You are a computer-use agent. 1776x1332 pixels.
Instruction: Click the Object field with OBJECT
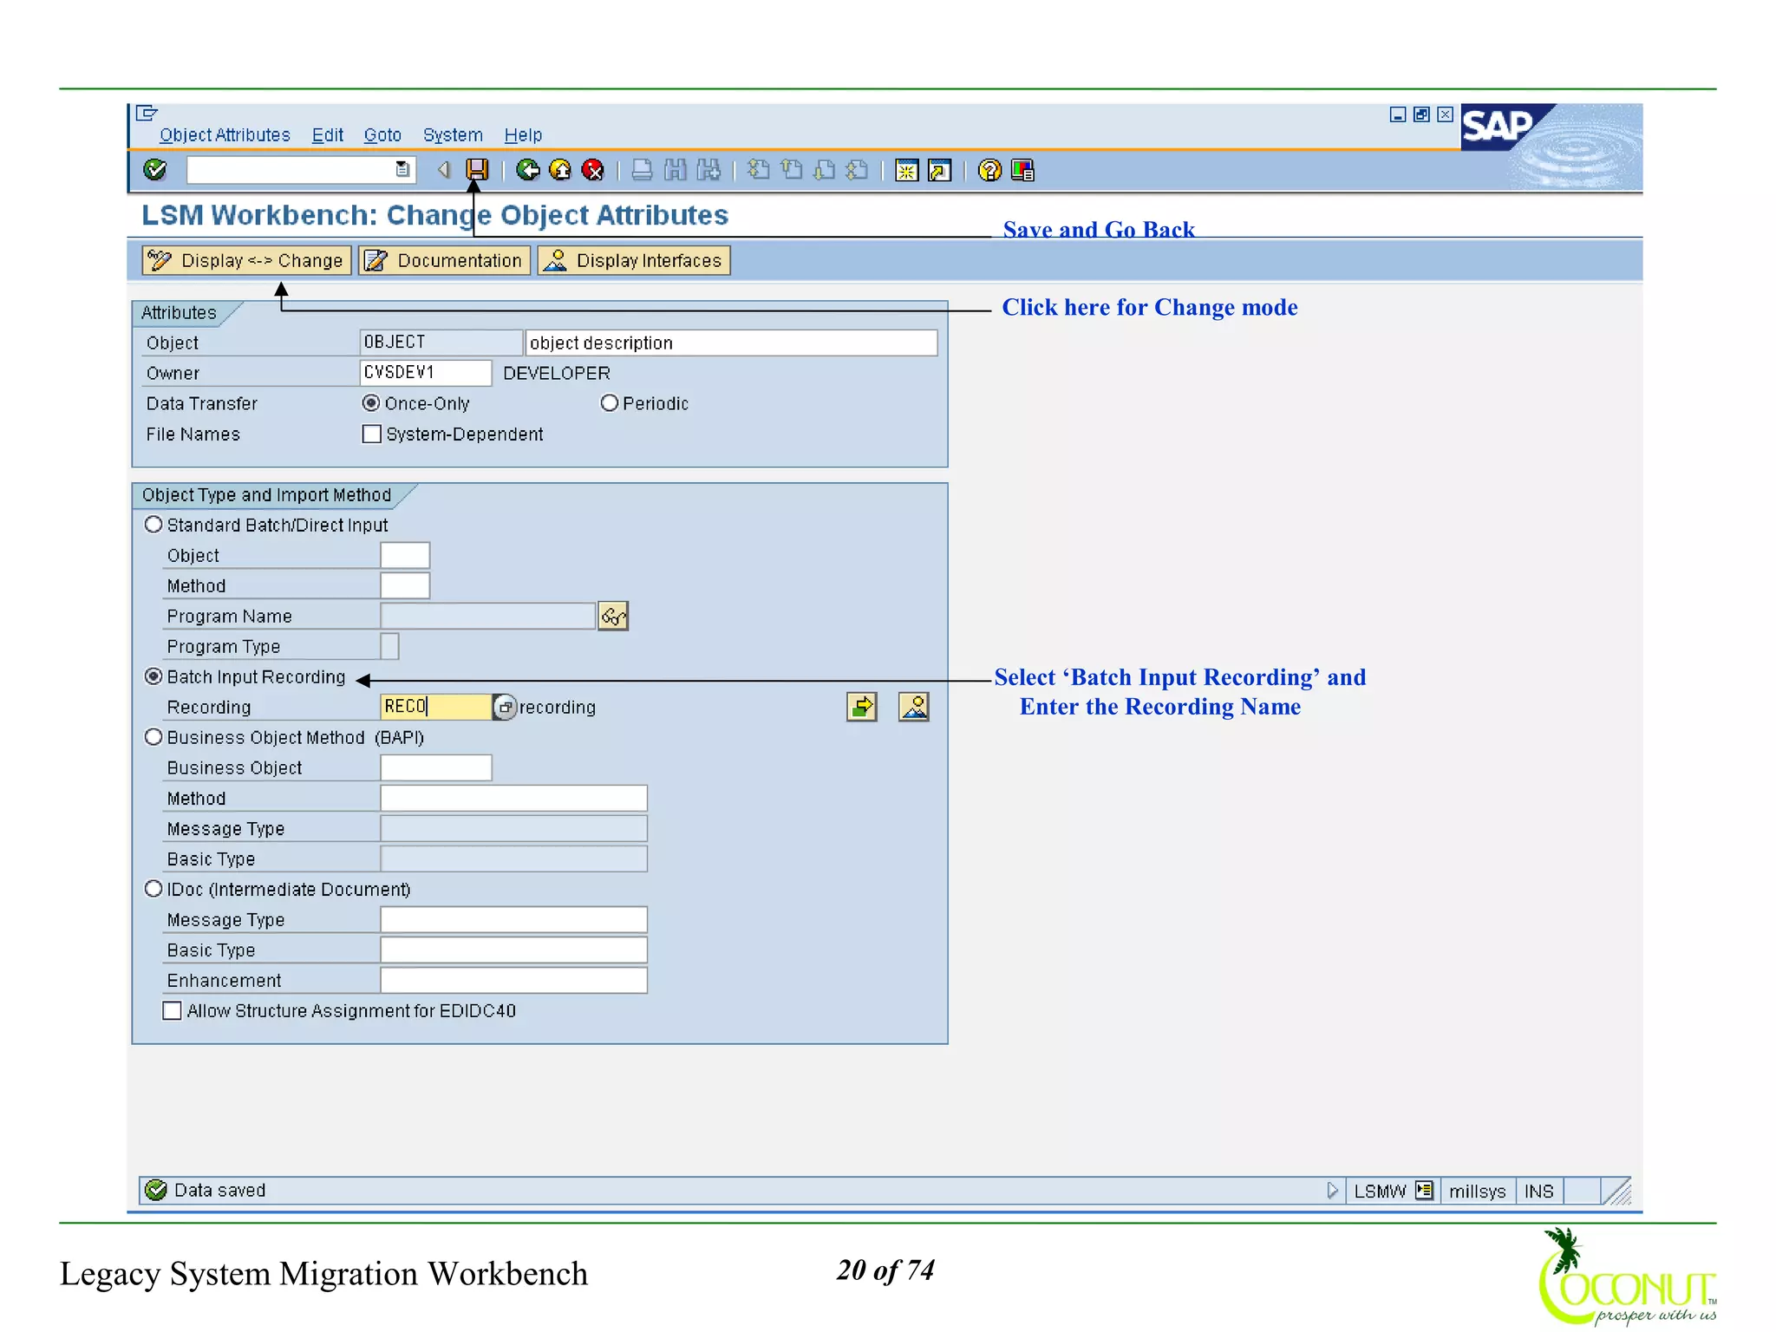(x=441, y=343)
